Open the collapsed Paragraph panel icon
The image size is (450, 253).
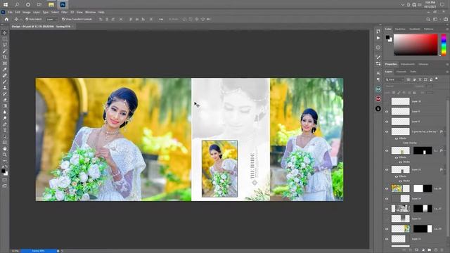pyautogui.click(x=378, y=79)
